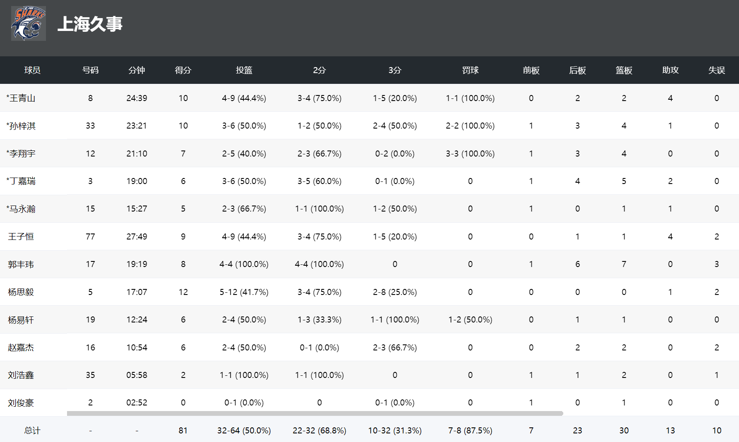The width and height of the screenshot is (739, 442).
Task: Open player 孙梓淇's name link
Action: (22, 126)
